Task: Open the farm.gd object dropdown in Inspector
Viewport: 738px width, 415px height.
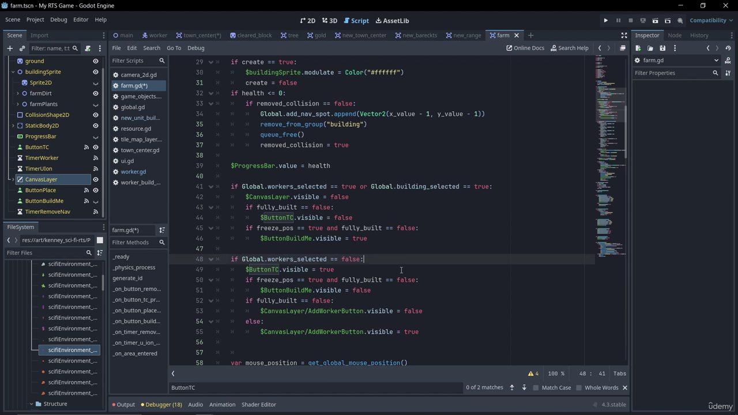Action: (x=677, y=61)
